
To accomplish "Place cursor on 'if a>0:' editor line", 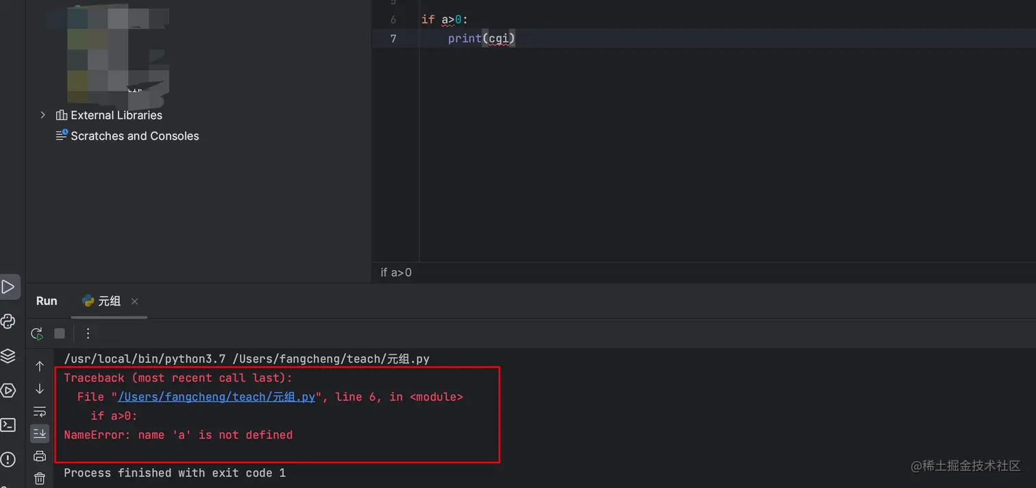I will (x=445, y=20).
